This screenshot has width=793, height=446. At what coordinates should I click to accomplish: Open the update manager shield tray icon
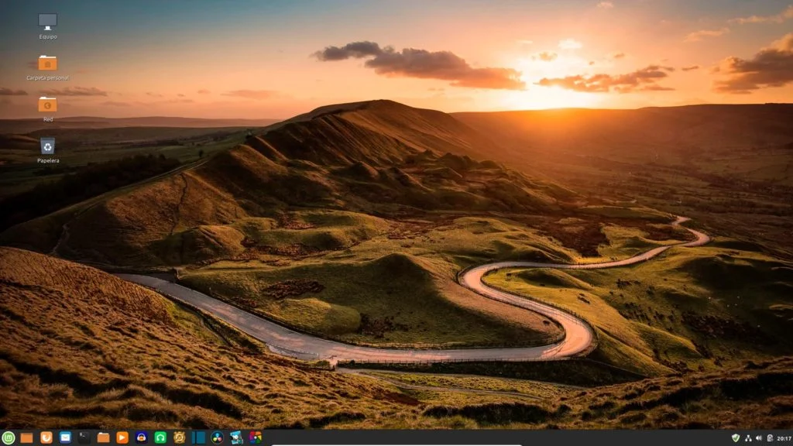point(736,438)
